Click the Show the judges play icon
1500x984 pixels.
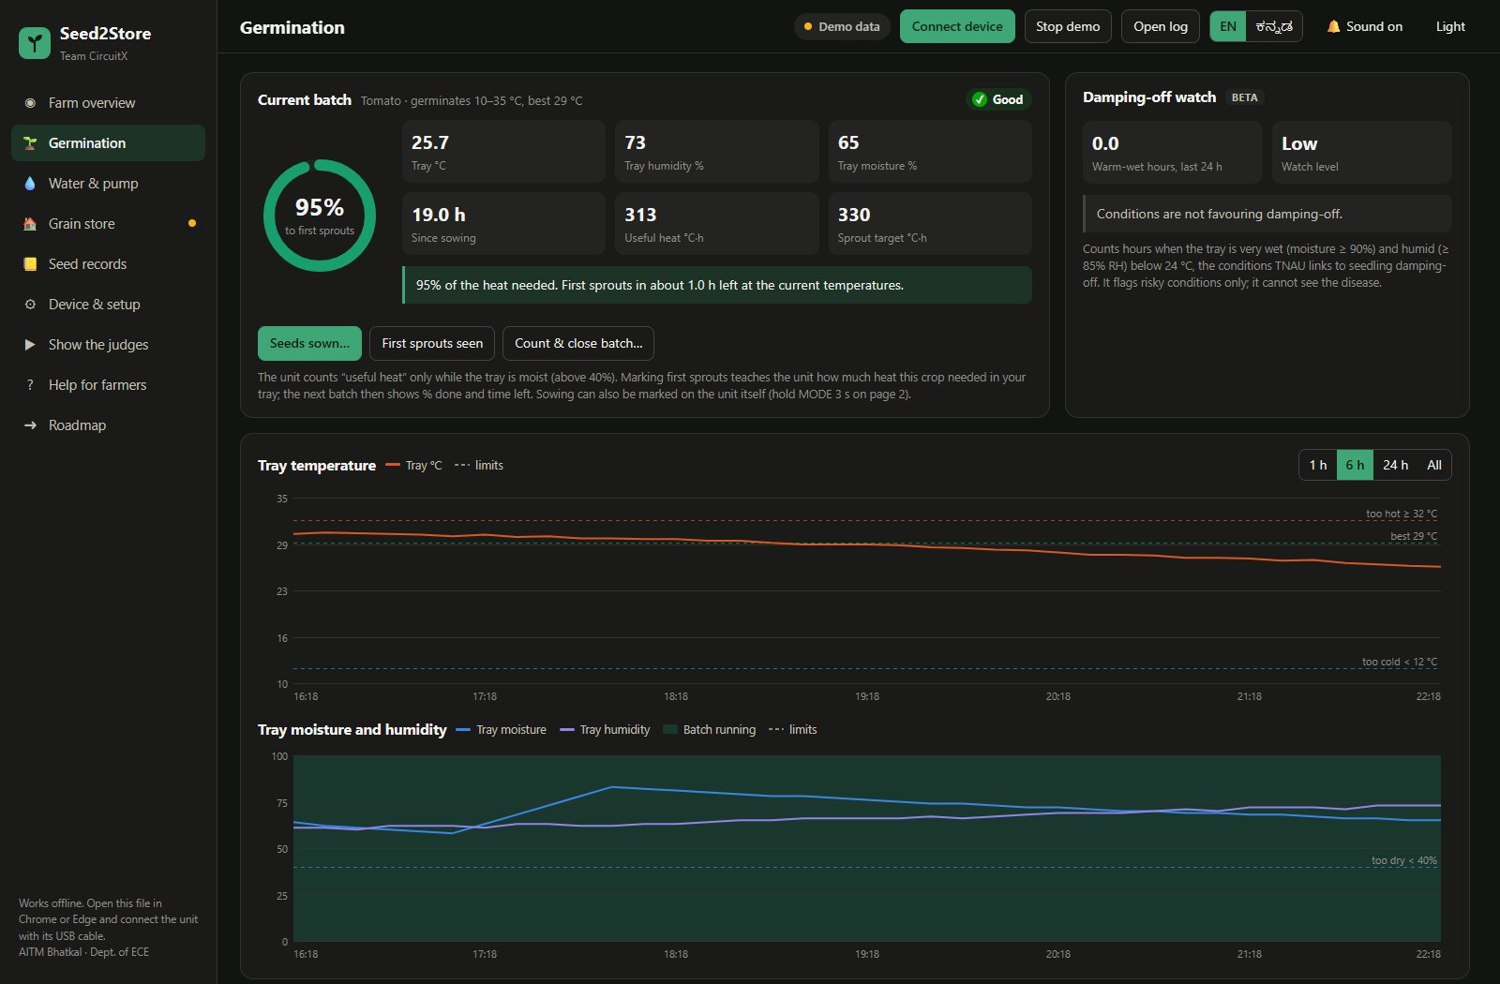tap(30, 345)
